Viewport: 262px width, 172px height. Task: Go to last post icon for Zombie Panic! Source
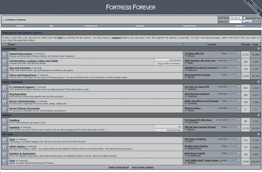[238, 146]
